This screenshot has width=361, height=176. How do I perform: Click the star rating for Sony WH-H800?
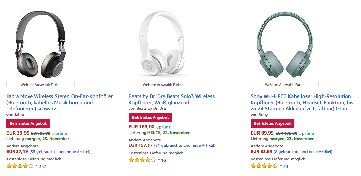(x=264, y=166)
